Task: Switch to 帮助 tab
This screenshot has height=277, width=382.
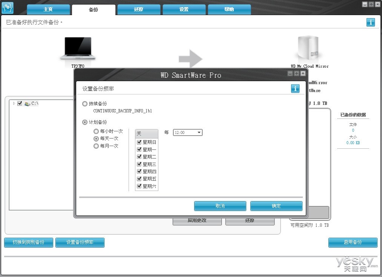Action: click(x=229, y=9)
